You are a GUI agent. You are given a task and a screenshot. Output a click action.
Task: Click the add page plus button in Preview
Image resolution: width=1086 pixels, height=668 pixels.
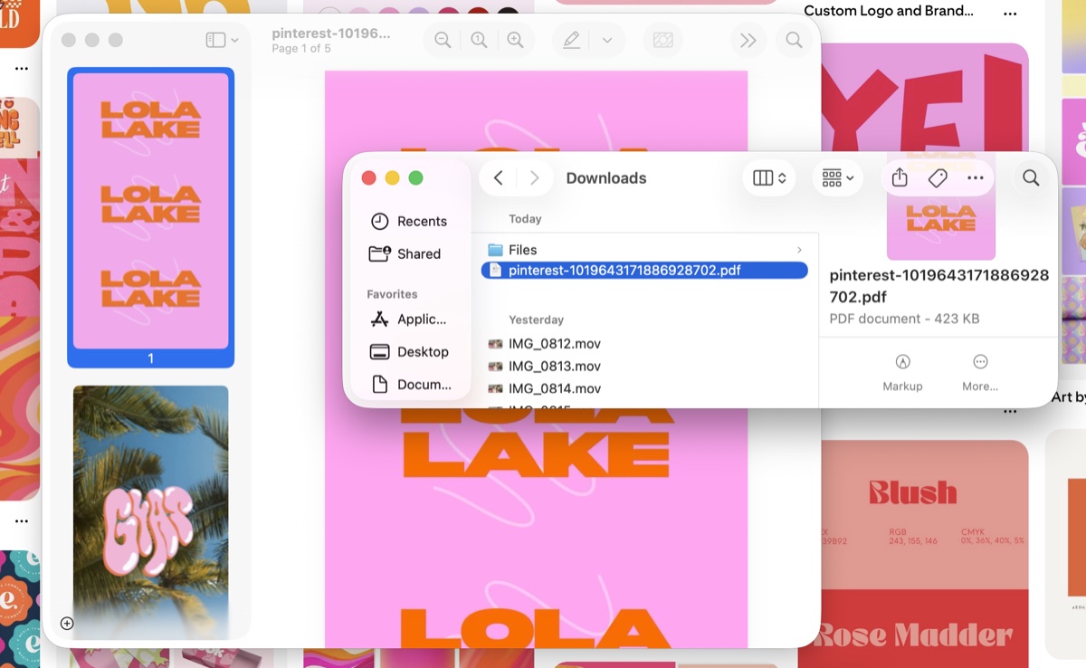pyautogui.click(x=67, y=623)
